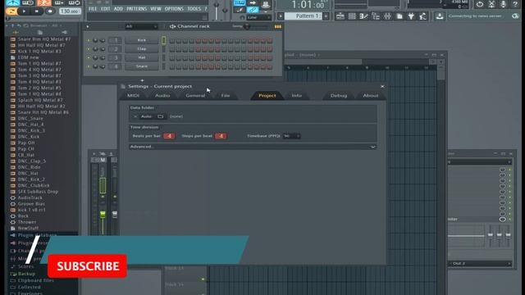Toggle the Auto data folder option
The image size is (525, 295).
click(x=146, y=116)
